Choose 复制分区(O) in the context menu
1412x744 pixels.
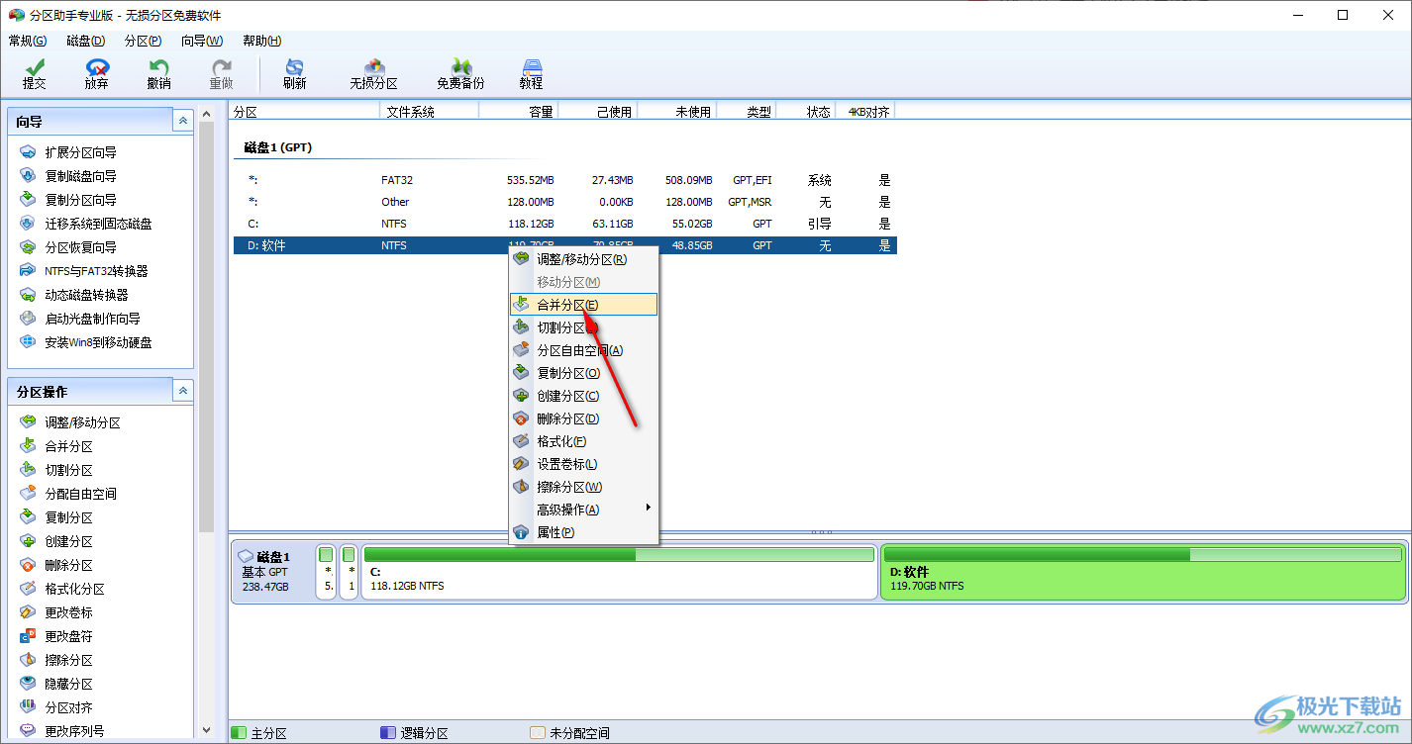(x=583, y=373)
